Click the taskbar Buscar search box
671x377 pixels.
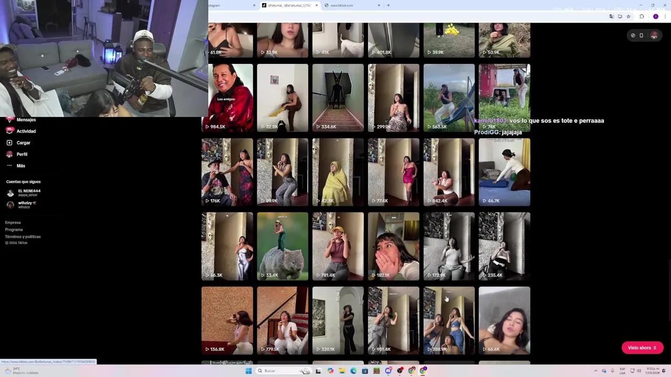pyautogui.click(x=284, y=371)
